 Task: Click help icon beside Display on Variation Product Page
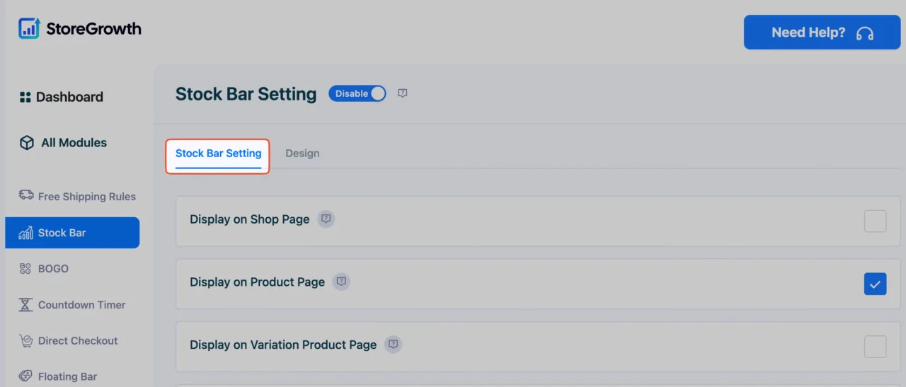click(x=393, y=345)
